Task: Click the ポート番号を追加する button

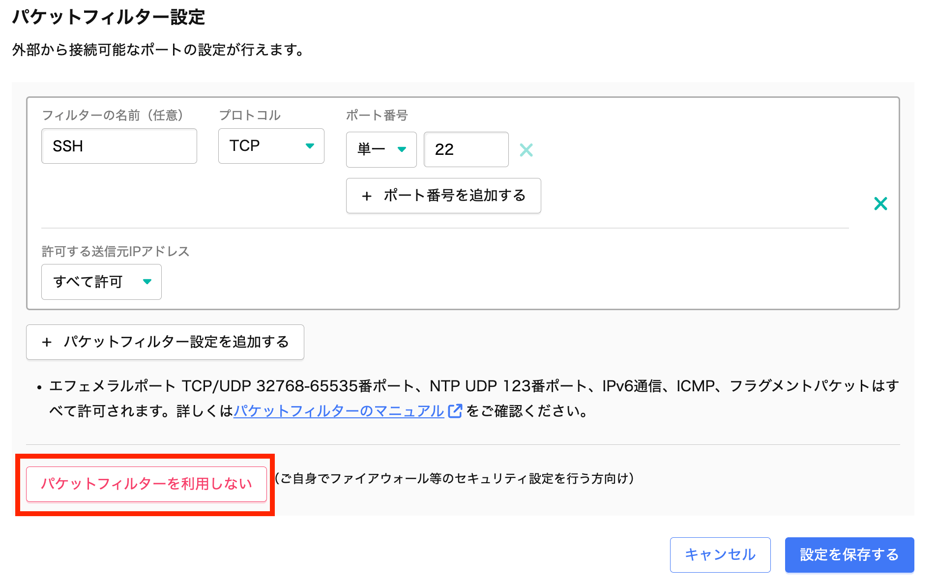Action: point(443,196)
